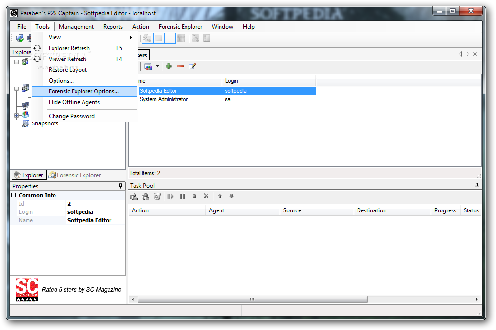
Task: Click the previous tab left arrow in viewer pane
Action: (460, 54)
